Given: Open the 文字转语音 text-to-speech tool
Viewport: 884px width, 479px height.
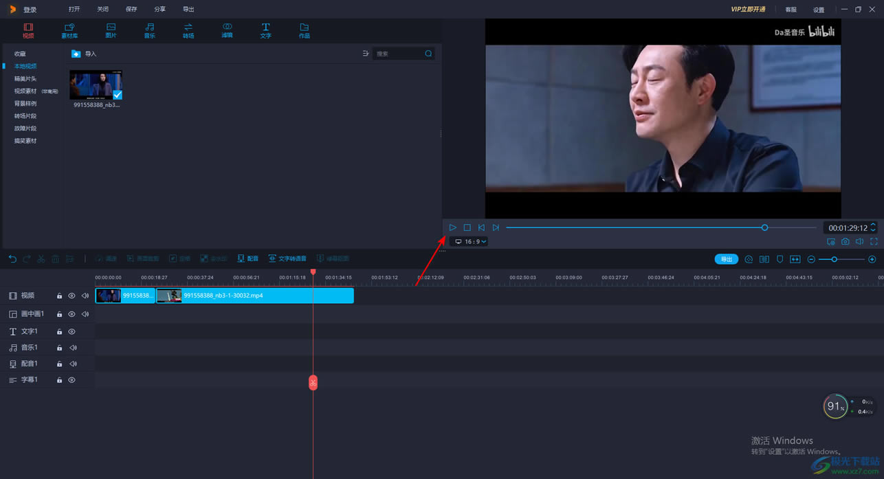Looking at the screenshot, I should tap(287, 259).
